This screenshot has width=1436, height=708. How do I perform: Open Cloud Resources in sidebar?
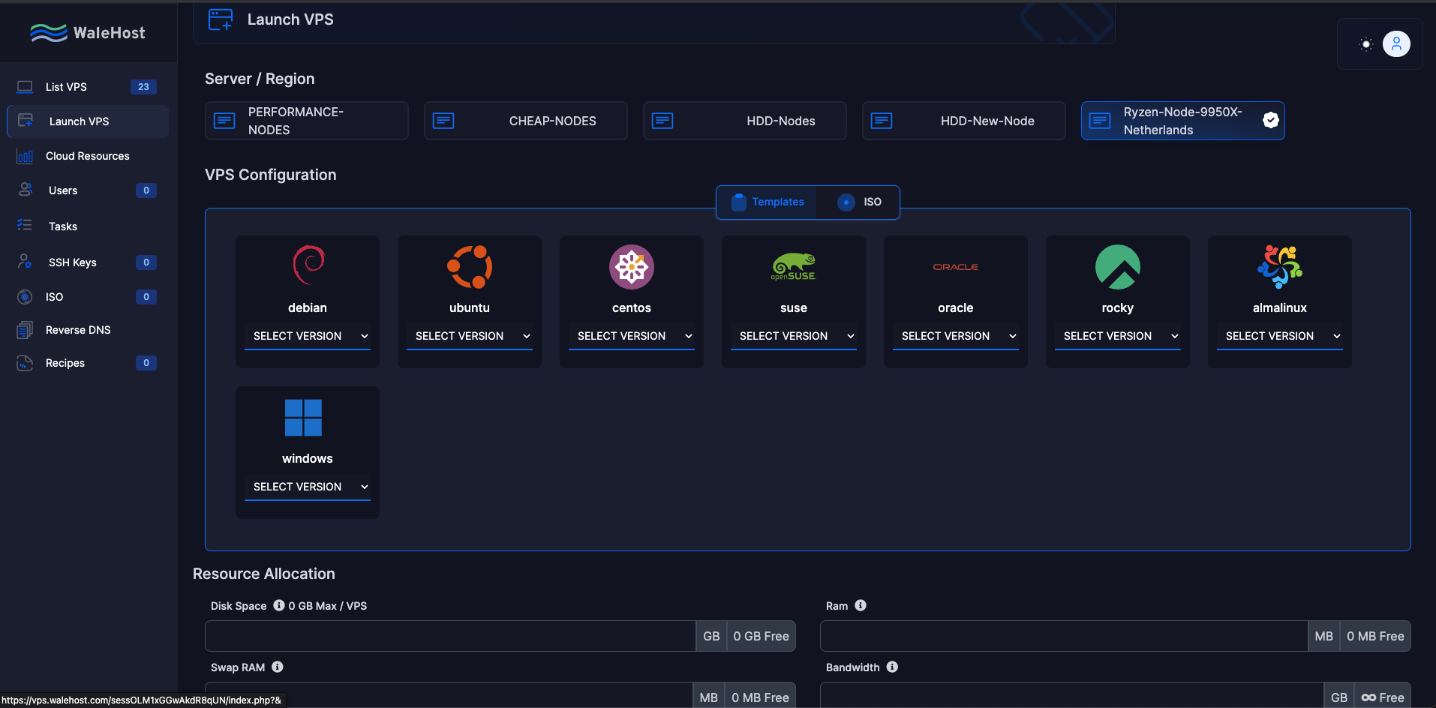[x=88, y=156]
